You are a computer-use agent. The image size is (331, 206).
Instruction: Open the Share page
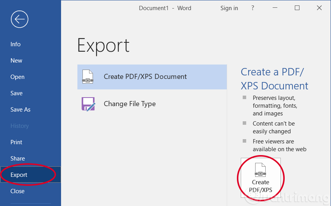pyautogui.click(x=18, y=159)
